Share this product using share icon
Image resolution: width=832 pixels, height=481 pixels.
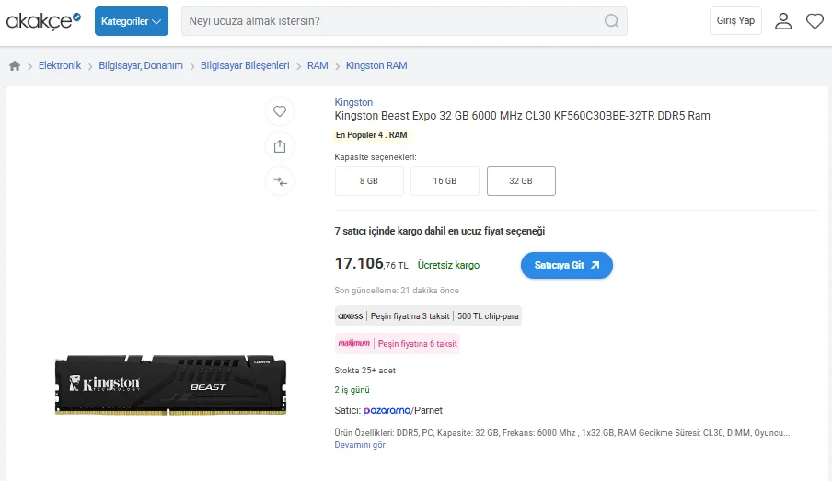(280, 146)
